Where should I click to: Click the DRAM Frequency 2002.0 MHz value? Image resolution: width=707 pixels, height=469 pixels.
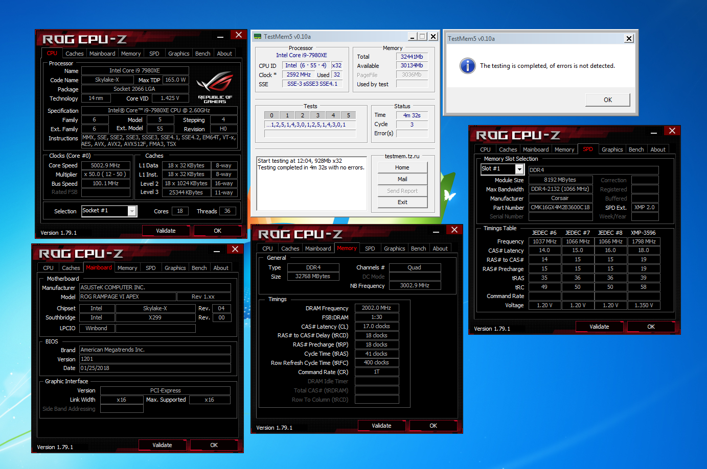(x=377, y=308)
